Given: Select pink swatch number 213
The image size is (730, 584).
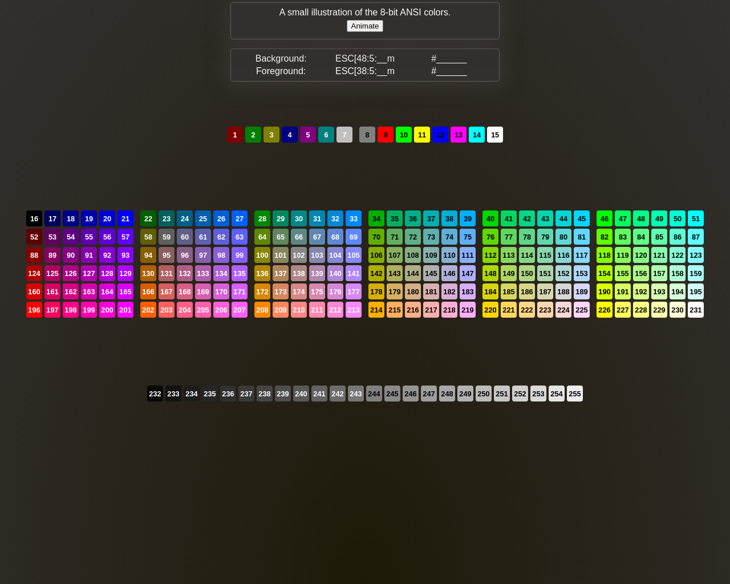Looking at the screenshot, I should coord(354,310).
